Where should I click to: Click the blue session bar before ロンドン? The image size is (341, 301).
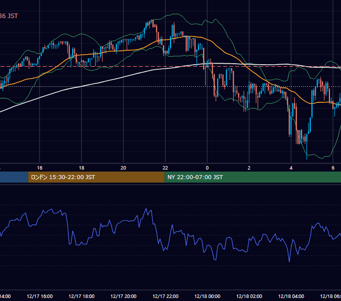pyautogui.click(x=14, y=177)
